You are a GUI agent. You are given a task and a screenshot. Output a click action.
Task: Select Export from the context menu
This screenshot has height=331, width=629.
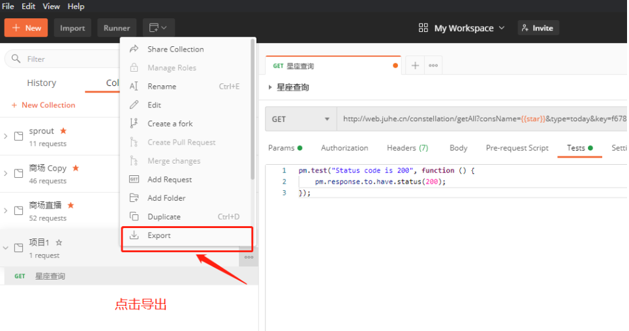[x=187, y=235]
